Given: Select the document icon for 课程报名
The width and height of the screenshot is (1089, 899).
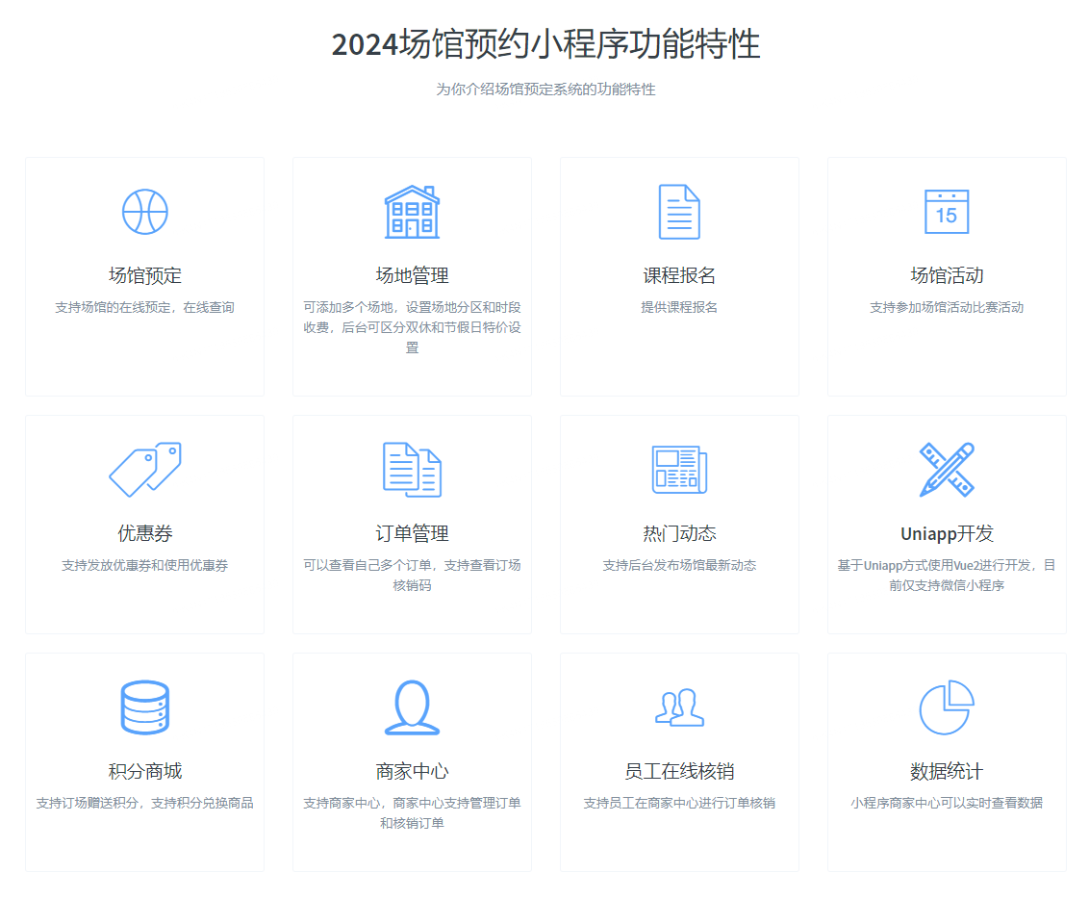Looking at the screenshot, I should (x=679, y=212).
